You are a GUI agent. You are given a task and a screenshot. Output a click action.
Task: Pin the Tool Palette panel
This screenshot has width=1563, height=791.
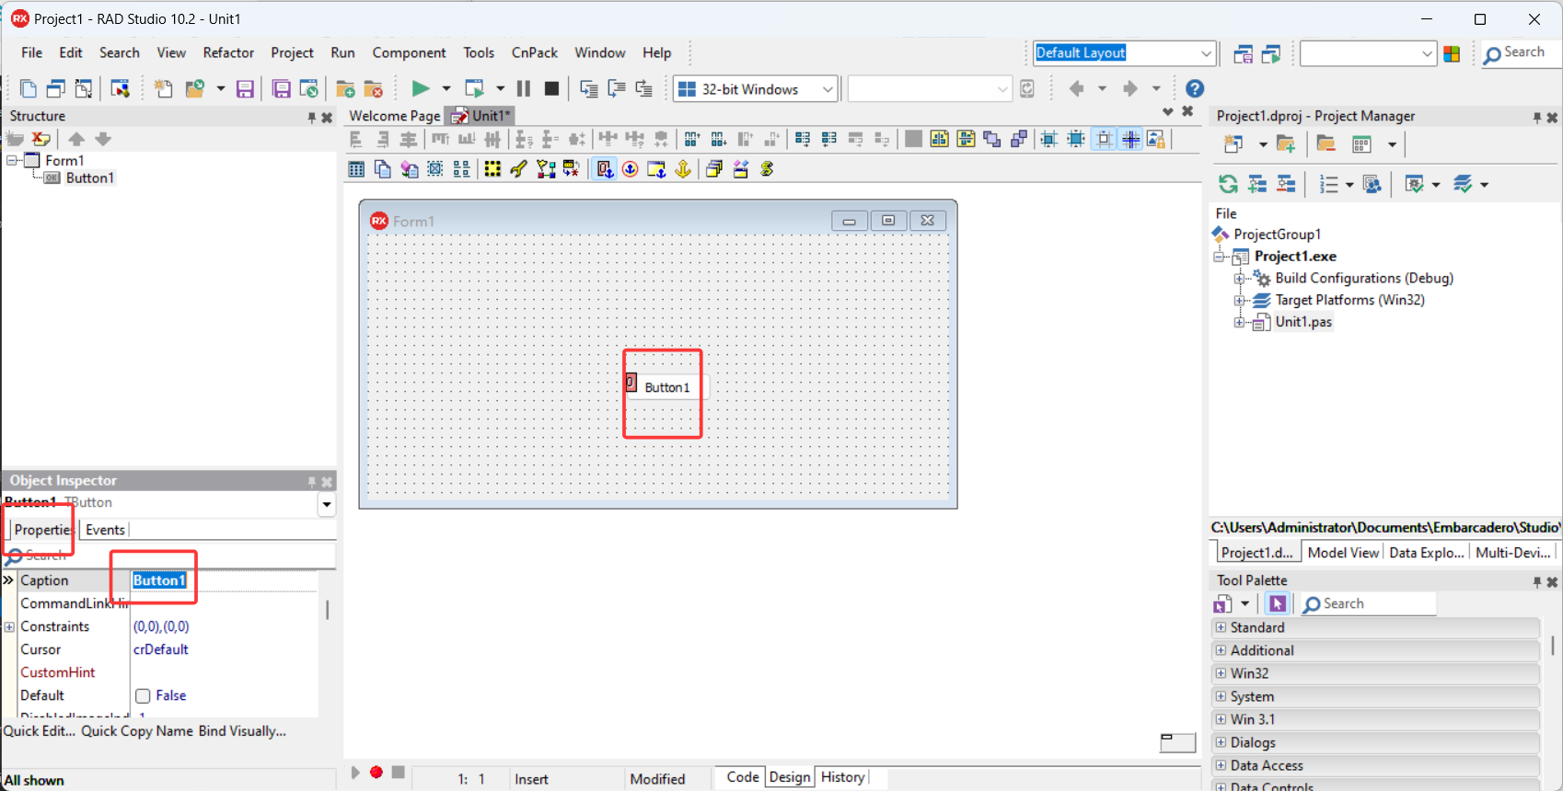point(1536,582)
